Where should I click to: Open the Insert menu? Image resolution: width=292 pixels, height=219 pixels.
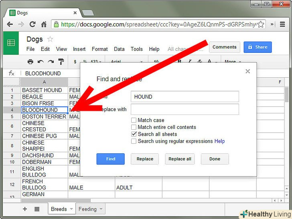(x=79, y=49)
